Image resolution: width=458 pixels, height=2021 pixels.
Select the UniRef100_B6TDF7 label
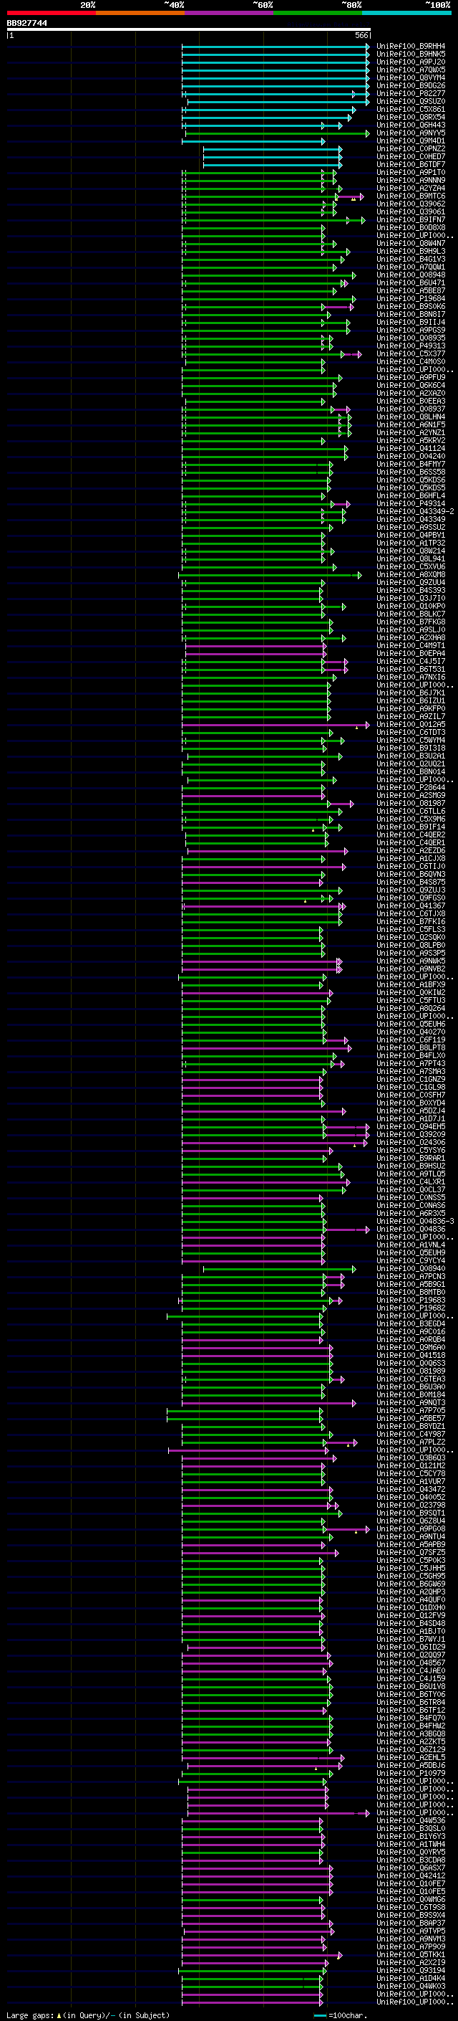pyautogui.click(x=411, y=164)
